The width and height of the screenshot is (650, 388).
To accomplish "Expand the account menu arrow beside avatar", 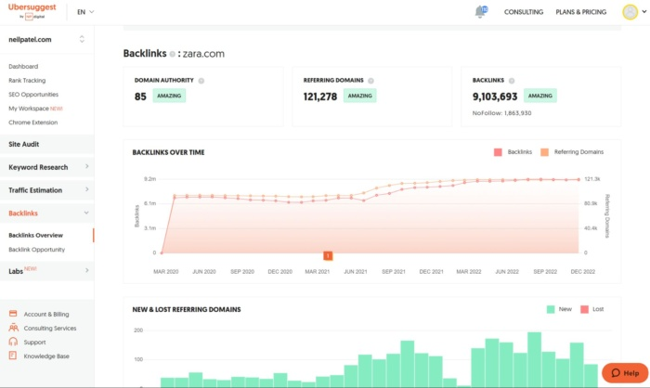I will coord(644,12).
